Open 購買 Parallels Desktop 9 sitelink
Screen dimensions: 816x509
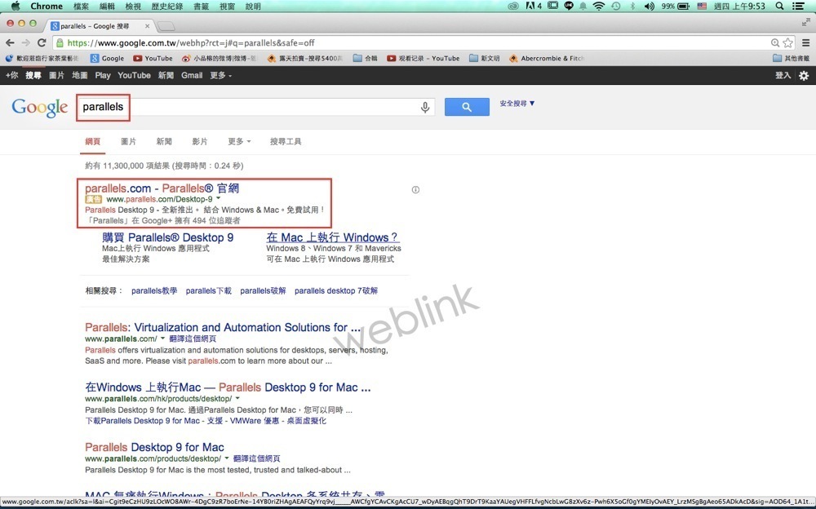point(167,238)
